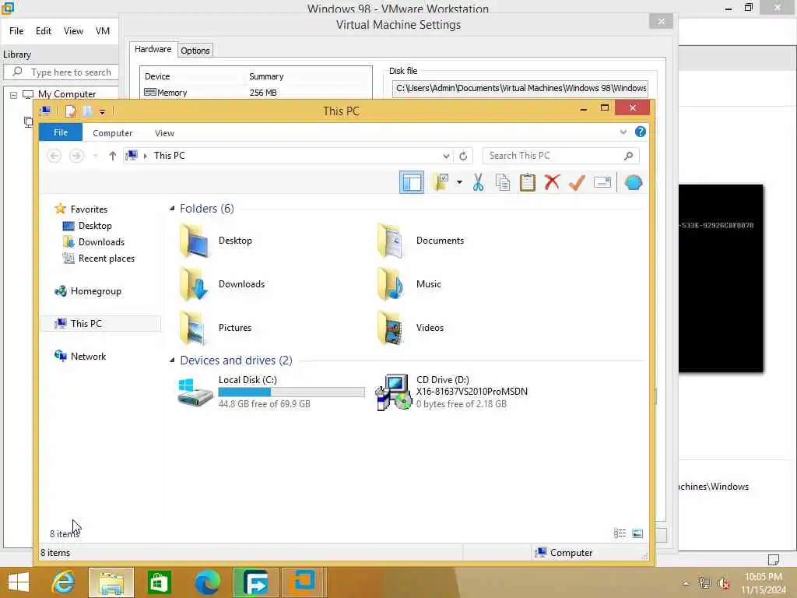The width and height of the screenshot is (797, 598).
Task: Click the red X Delete icon
Action: point(552,182)
